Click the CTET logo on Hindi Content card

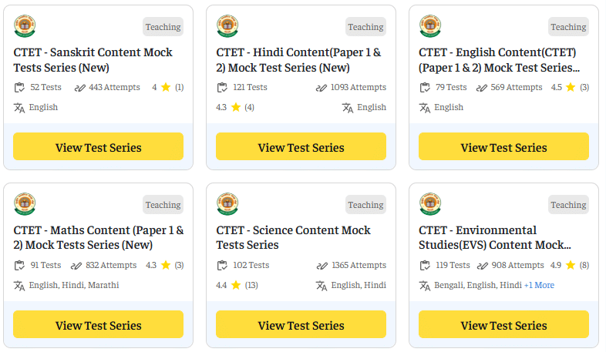click(227, 26)
